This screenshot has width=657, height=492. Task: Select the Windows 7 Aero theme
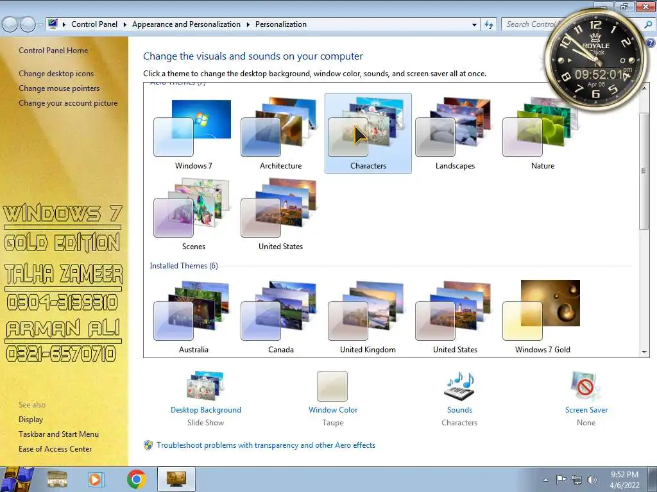point(193,133)
